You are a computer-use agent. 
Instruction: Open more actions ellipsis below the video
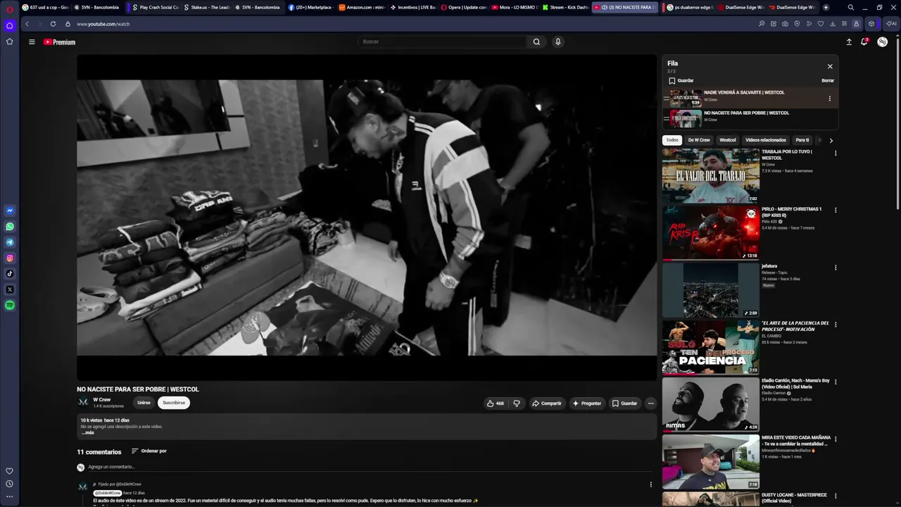click(x=650, y=403)
